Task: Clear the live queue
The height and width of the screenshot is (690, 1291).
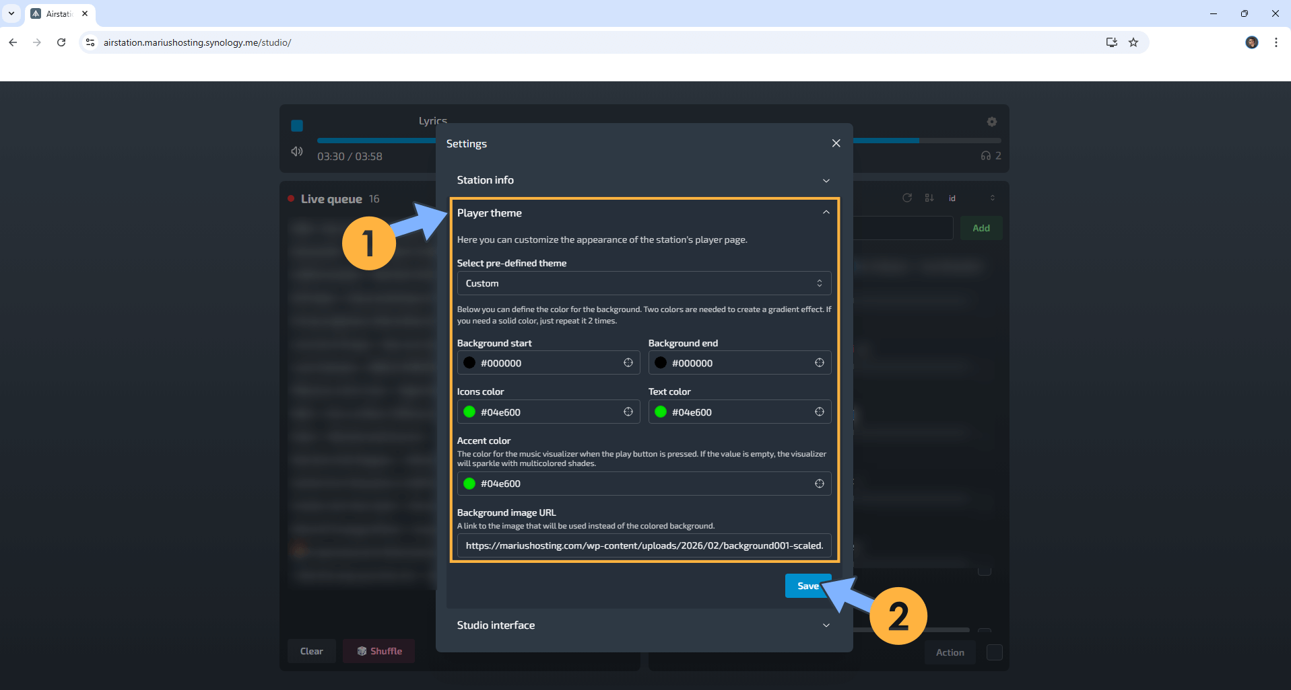Action: point(311,650)
